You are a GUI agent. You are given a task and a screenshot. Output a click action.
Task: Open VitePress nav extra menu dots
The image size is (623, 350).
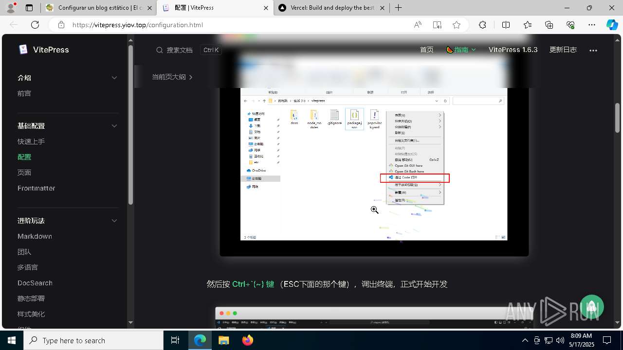pyautogui.click(x=593, y=50)
